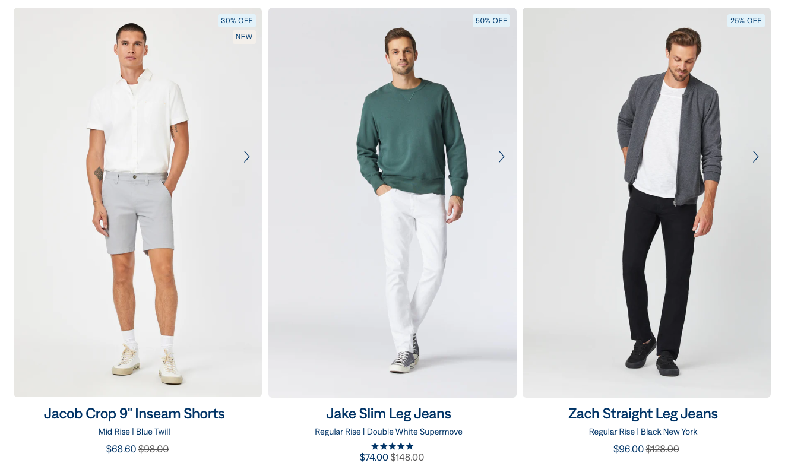788x463 pixels.
Task: Click the NEW badge on shorts
Action: [244, 37]
